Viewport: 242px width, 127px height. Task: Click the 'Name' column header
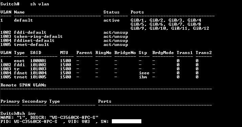pos(19,12)
